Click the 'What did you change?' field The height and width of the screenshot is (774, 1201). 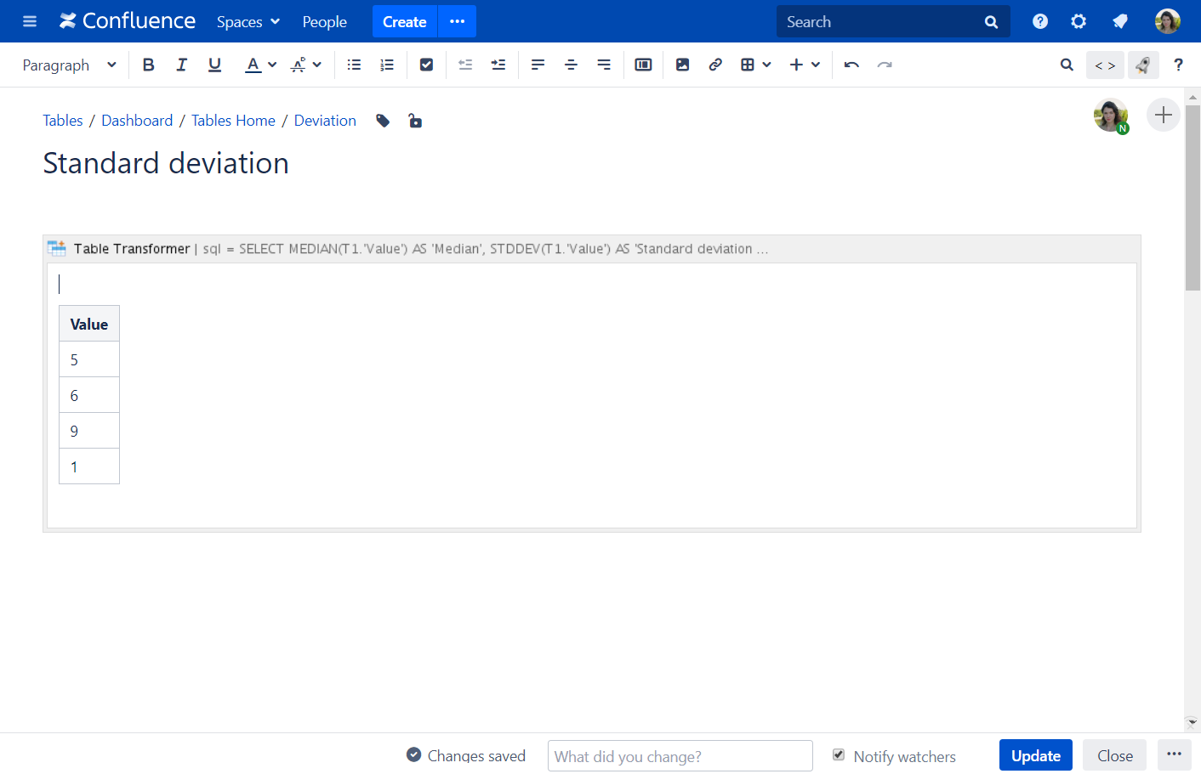[680, 756]
